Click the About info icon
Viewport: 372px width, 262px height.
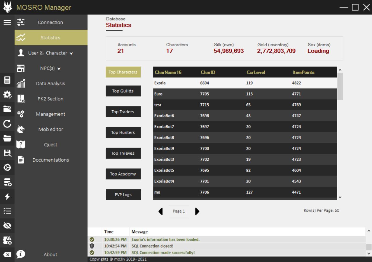21,254
